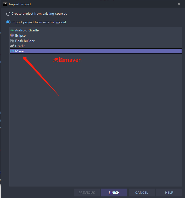
Task: Select the Gradle list entry
Action: click(x=96, y=46)
